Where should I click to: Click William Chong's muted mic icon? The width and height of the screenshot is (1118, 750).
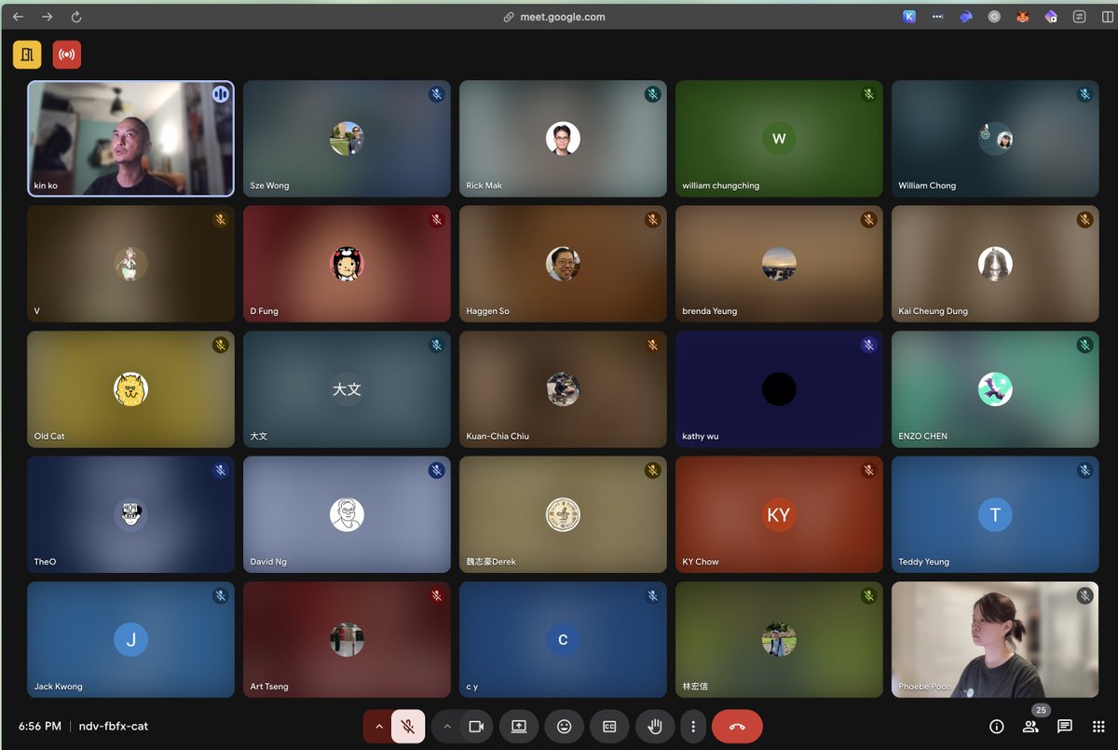(1084, 94)
